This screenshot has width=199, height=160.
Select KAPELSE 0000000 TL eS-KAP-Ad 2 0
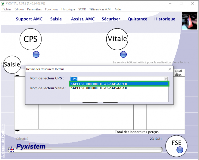[x=119, y=88]
